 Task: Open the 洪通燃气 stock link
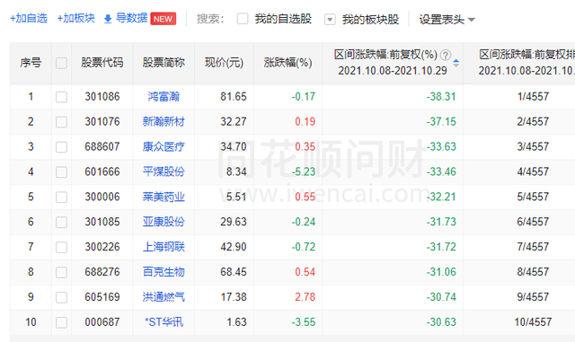coord(164,297)
